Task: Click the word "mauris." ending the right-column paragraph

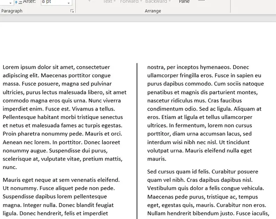Action: click(157, 159)
